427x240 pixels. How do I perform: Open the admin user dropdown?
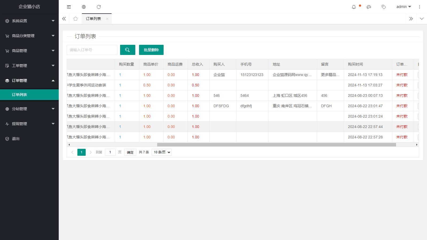point(404,7)
